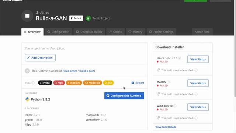The image size is (236, 133).
Task: View Status for the Linux build
Action: pyautogui.click(x=198, y=59)
